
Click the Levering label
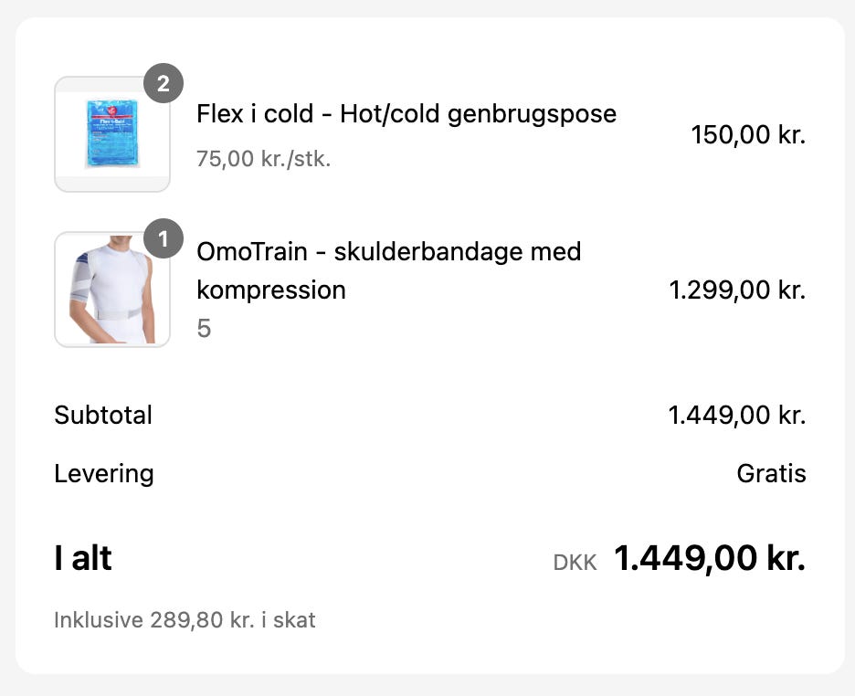104,474
